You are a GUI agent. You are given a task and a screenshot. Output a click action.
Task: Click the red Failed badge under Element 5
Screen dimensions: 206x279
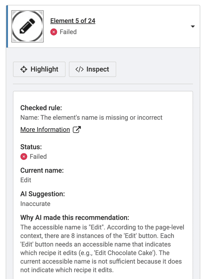point(54,32)
